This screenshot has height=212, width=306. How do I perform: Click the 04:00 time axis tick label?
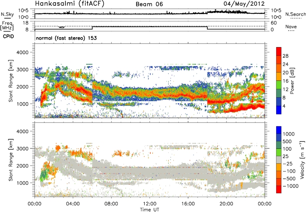click(73, 204)
